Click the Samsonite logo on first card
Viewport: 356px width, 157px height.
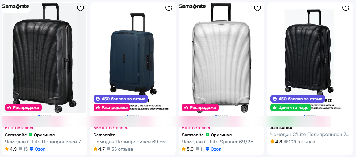click(x=15, y=6)
